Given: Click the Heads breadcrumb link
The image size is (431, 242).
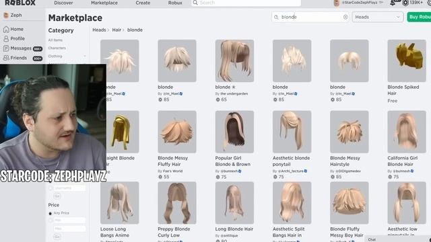Looking at the screenshot, I should (99, 30).
